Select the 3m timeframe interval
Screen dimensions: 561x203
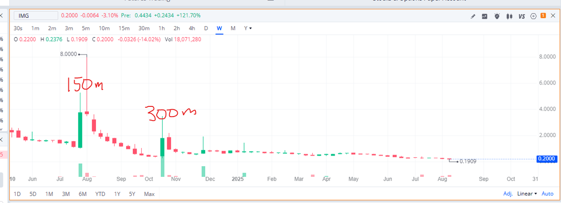69,28
